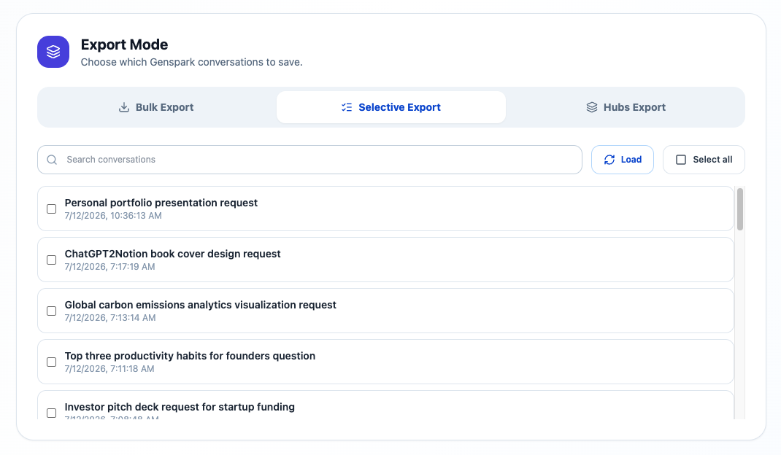
Task: Click the refresh arrows icon on the Load button
Action: [x=609, y=160]
